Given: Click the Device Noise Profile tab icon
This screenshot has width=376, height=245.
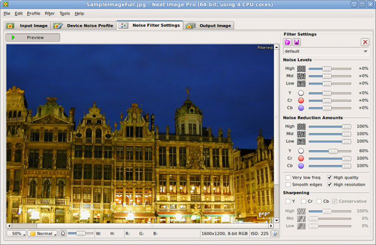Looking at the screenshot, I should click(59, 26).
